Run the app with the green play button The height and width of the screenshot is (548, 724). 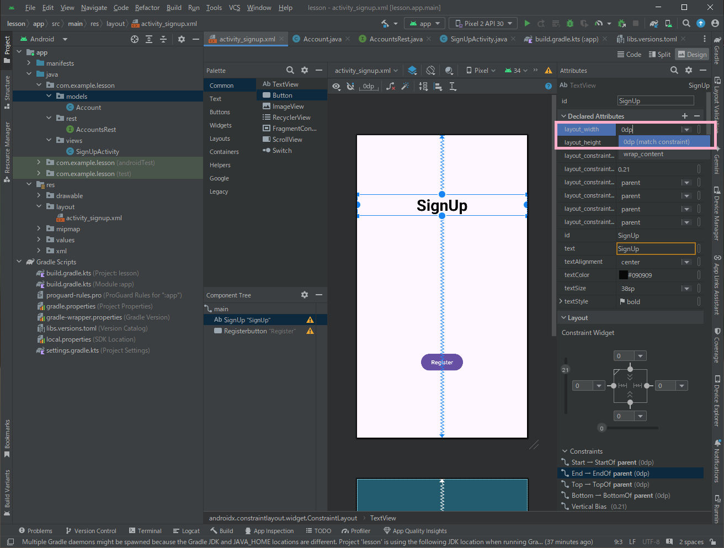pos(527,23)
